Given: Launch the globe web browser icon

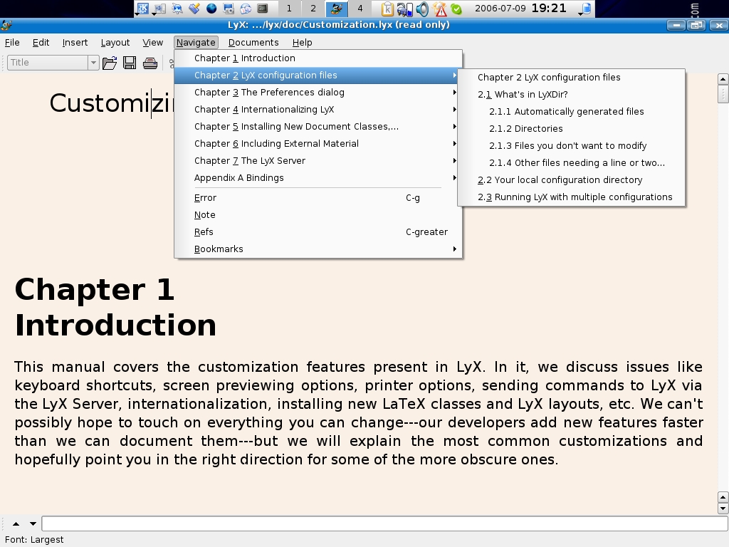Looking at the screenshot, I should pos(211,9).
